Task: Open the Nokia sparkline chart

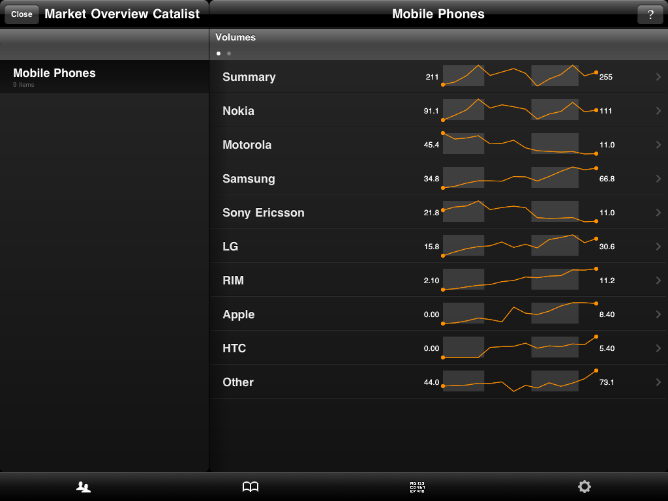Action: click(x=519, y=110)
